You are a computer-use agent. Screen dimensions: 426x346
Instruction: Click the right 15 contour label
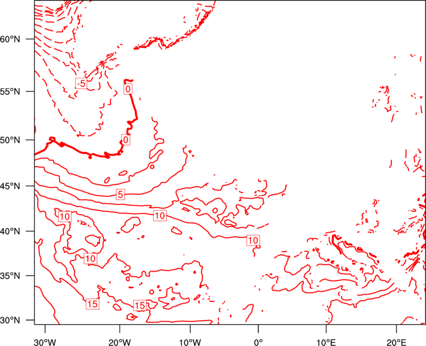(140, 306)
